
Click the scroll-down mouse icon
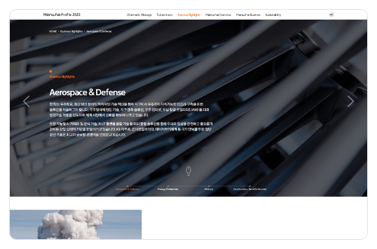(188, 170)
